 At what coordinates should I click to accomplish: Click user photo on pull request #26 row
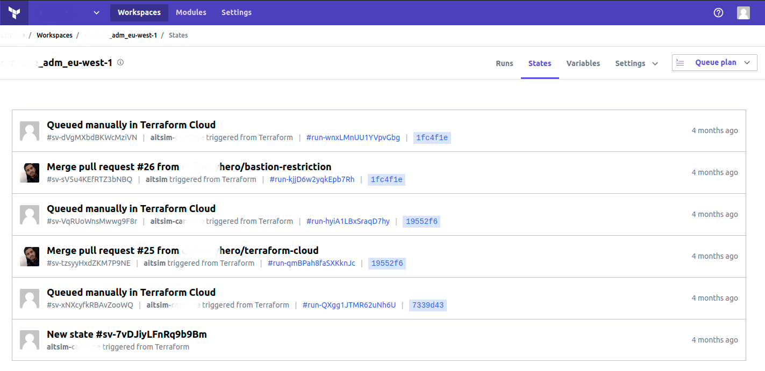(30, 173)
